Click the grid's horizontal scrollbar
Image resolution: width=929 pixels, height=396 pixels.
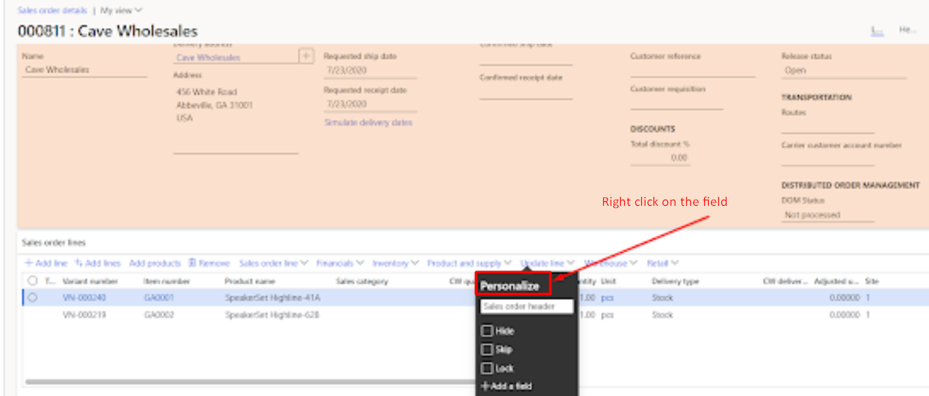pos(249,382)
